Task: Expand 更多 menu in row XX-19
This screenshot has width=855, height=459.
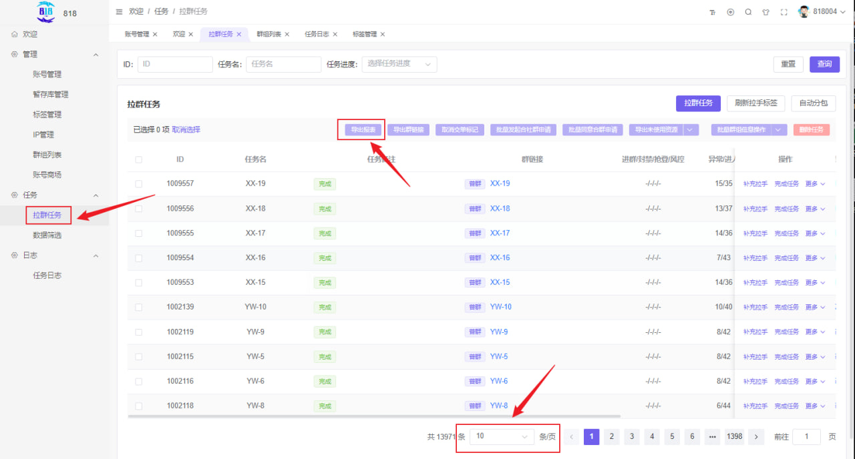Action: (815, 183)
